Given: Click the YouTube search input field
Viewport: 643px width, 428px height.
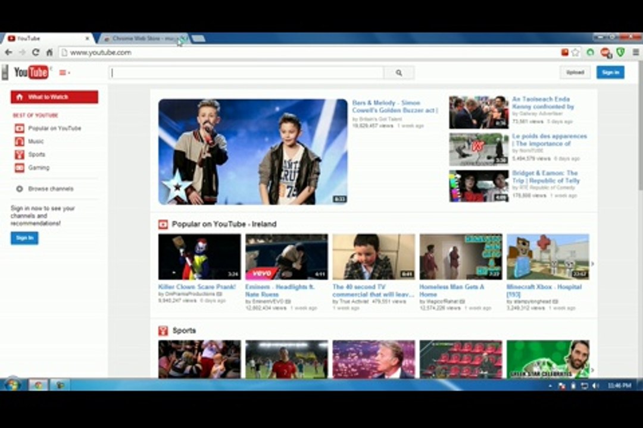Looking at the screenshot, I should [247, 73].
